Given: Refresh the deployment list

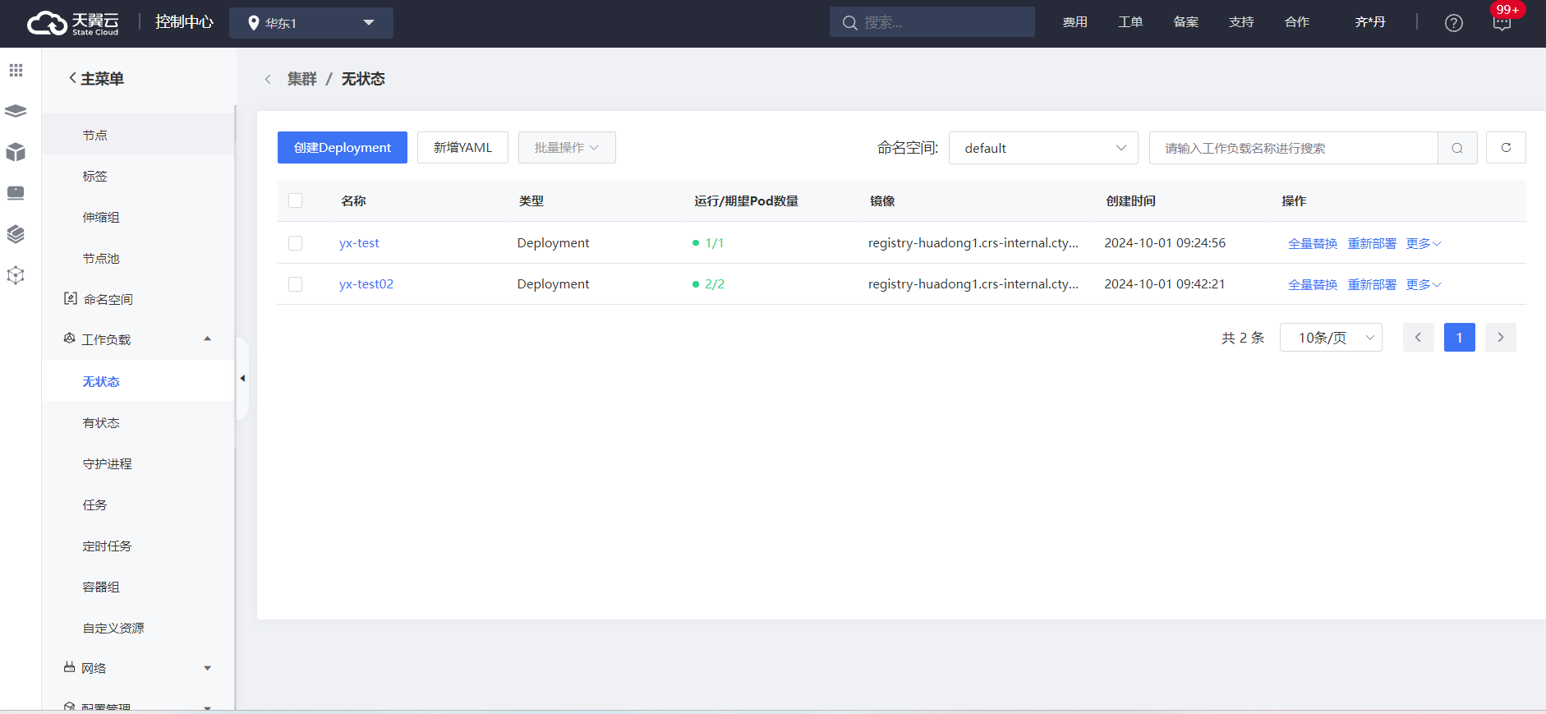Looking at the screenshot, I should tap(1506, 148).
